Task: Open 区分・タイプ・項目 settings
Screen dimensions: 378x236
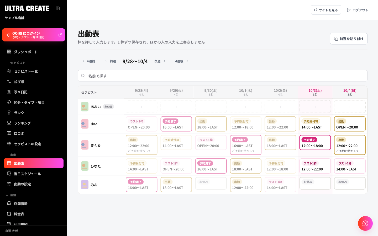Action: click(x=34, y=103)
